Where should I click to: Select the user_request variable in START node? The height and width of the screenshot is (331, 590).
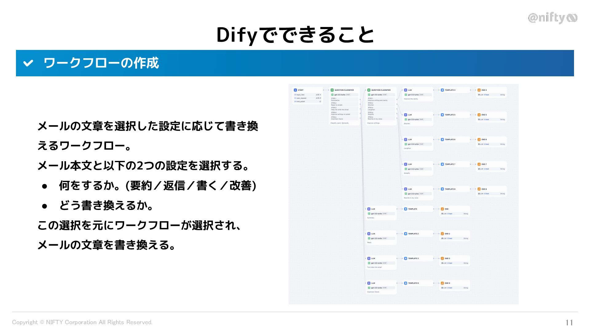click(x=301, y=98)
